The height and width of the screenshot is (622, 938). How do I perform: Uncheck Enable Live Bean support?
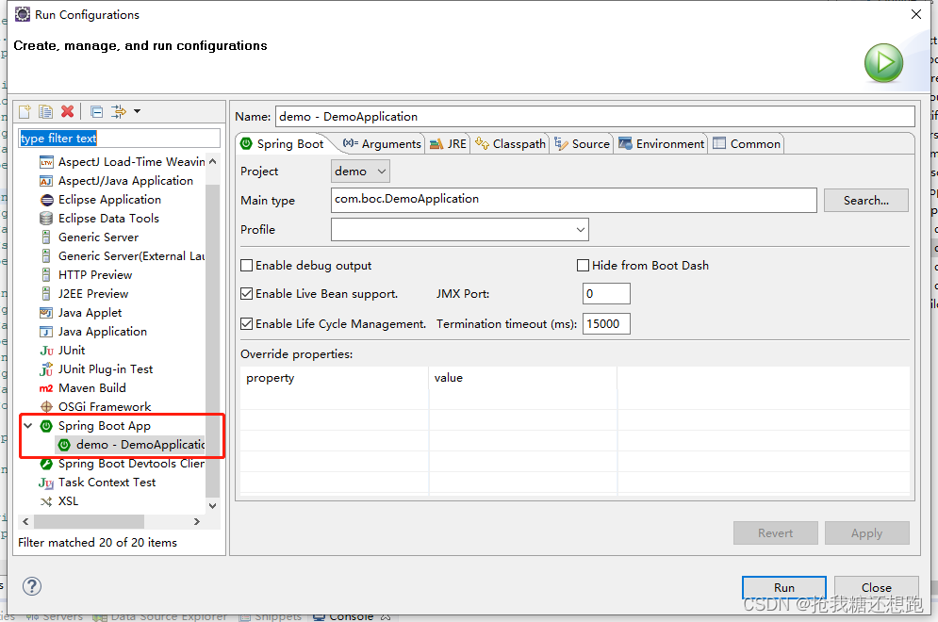tap(246, 294)
